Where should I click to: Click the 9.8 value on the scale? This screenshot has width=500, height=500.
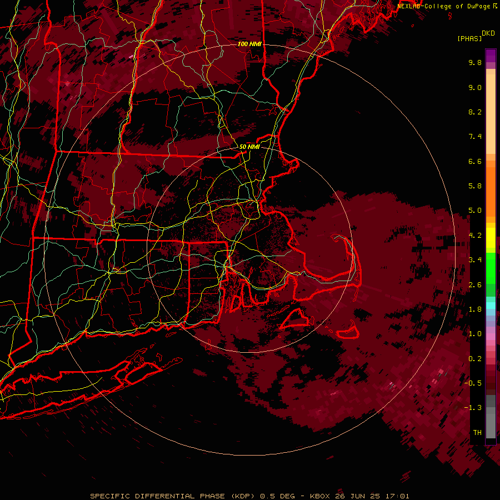(475, 62)
